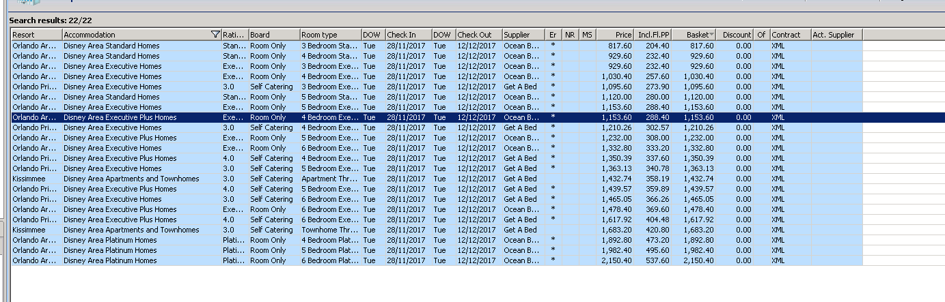Sort by the Price column header
This screenshot has width=945, height=302.
[615, 35]
